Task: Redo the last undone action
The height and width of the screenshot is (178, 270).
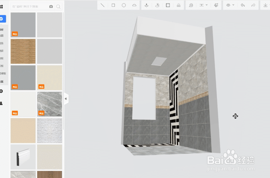Action: [x=253, y=5]
